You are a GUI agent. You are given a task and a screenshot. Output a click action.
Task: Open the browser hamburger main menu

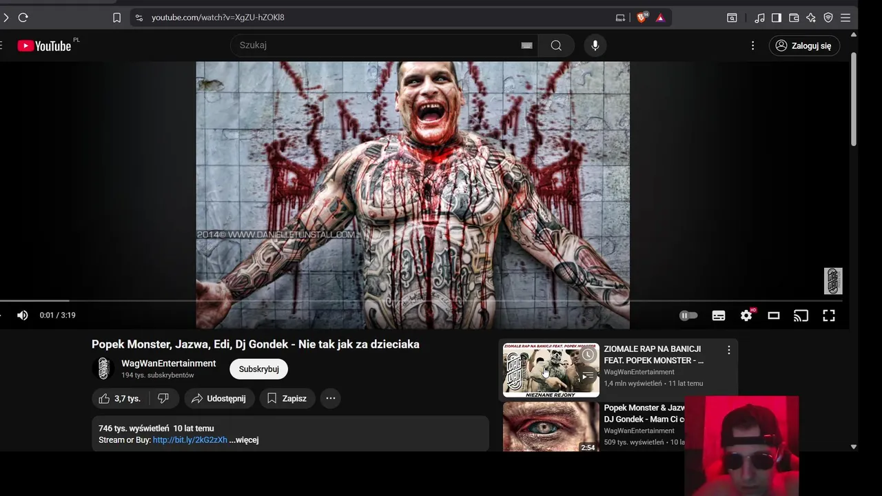click(845, 18)
